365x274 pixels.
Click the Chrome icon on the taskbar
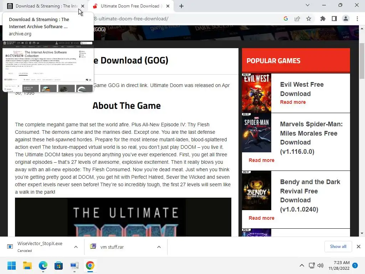pyautogui.click(x=90, y=265)
